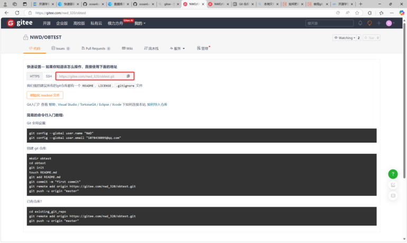Viewport: 407px width, 243px height.
Task: Select the Pull Requests tab
Action: tap(96, 48)
